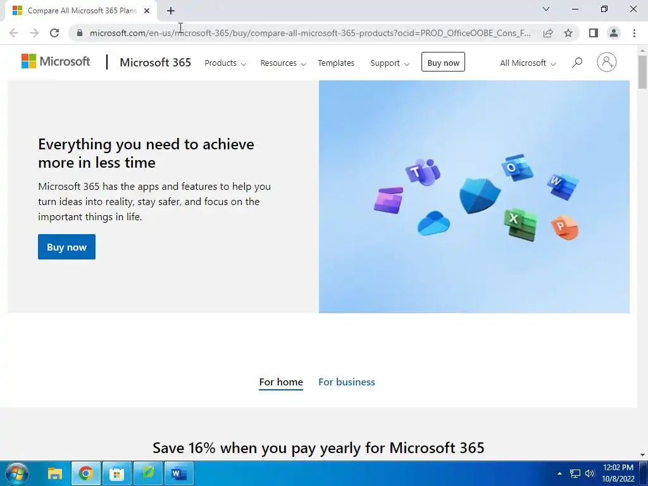Click the purple Clipchamp icon in hero image
Image resolution: width=648 pixels, height=486 pixels.
(389, 201)
